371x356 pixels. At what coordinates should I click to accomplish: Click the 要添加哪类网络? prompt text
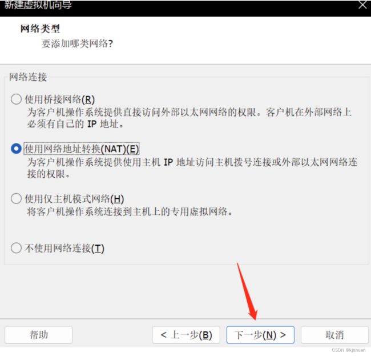78,43
